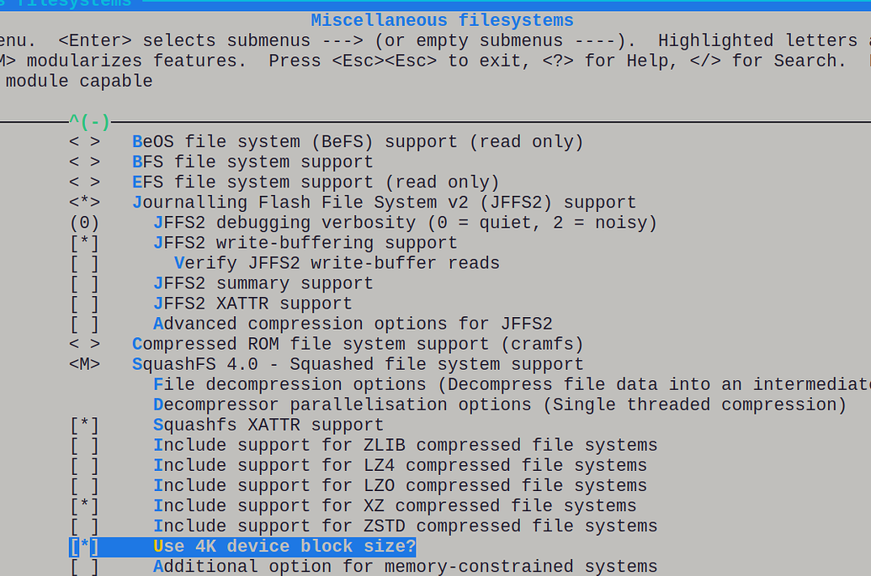The width and height of the screenshot is (871, 576).
Task: Enable JFFS2 XATTR support
Action: click(84, 304)
